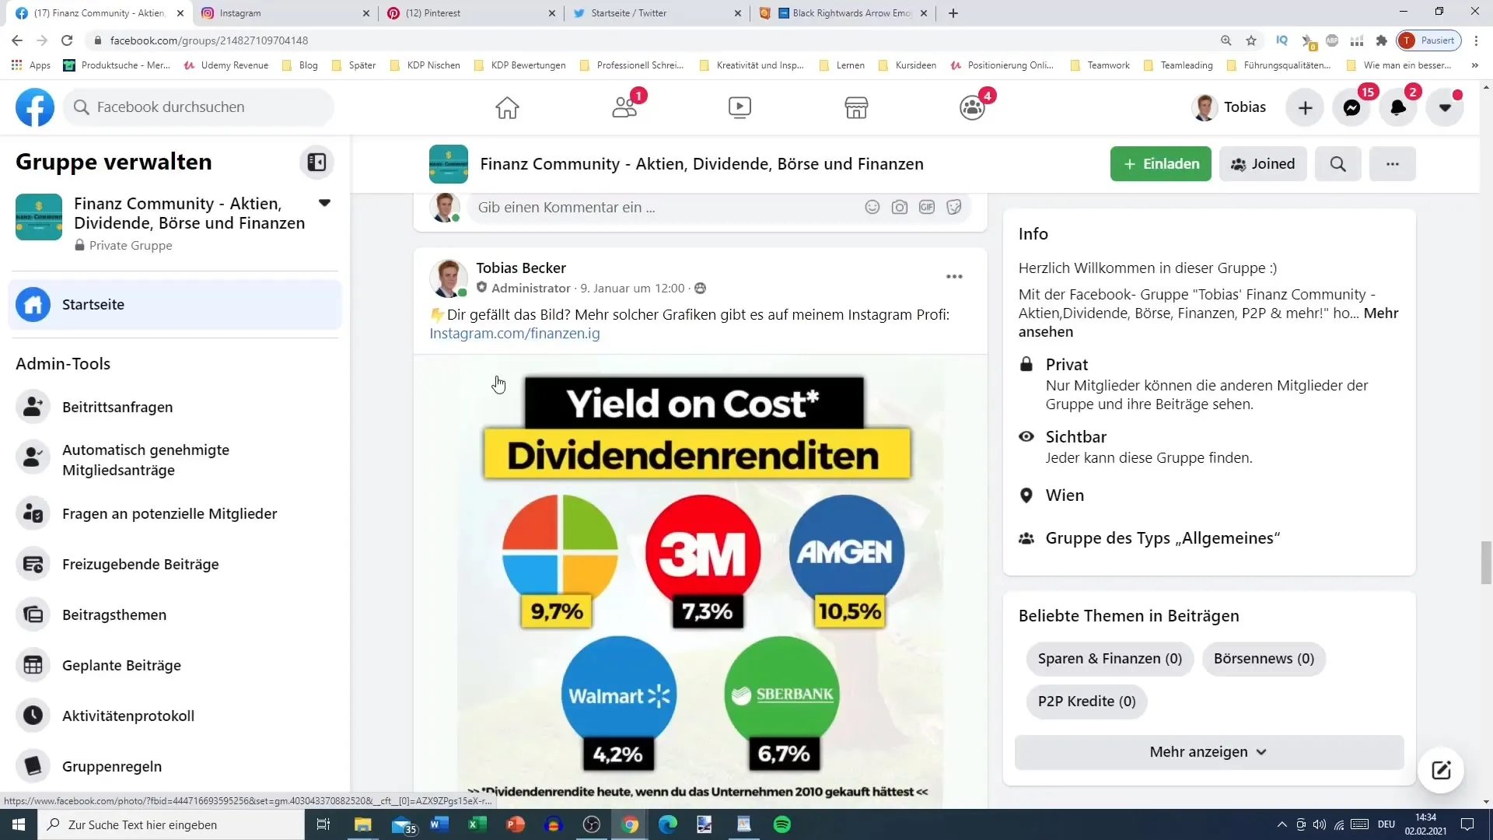The width and height of the screenshot is (1493, 840).
Task: Add a GIF to the comment
Action: 927,207
